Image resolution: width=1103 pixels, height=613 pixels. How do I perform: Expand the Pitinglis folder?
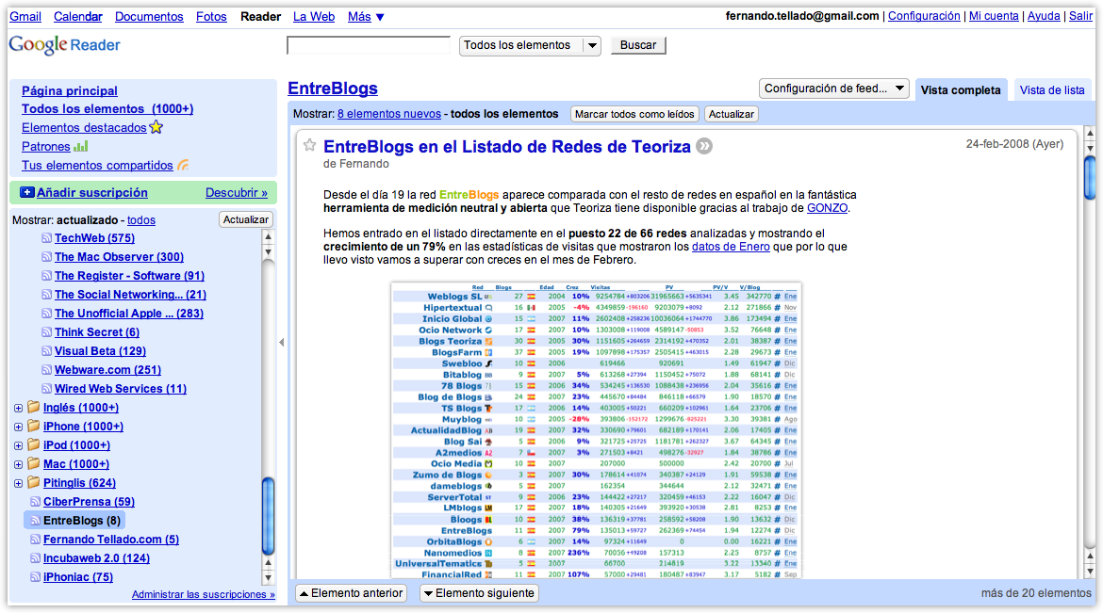[x=18, y=484]
